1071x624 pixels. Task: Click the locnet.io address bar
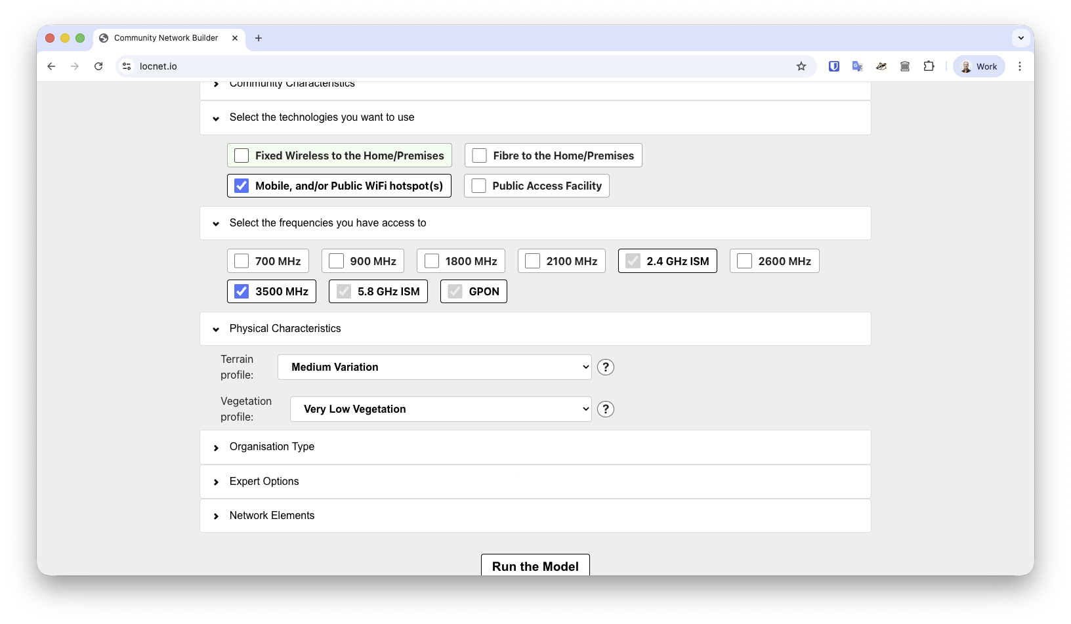(459, 66)
